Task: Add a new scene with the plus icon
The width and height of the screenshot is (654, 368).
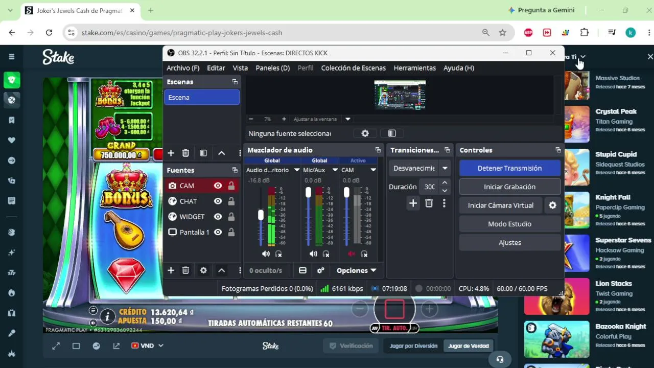Action: click(171, 153)
